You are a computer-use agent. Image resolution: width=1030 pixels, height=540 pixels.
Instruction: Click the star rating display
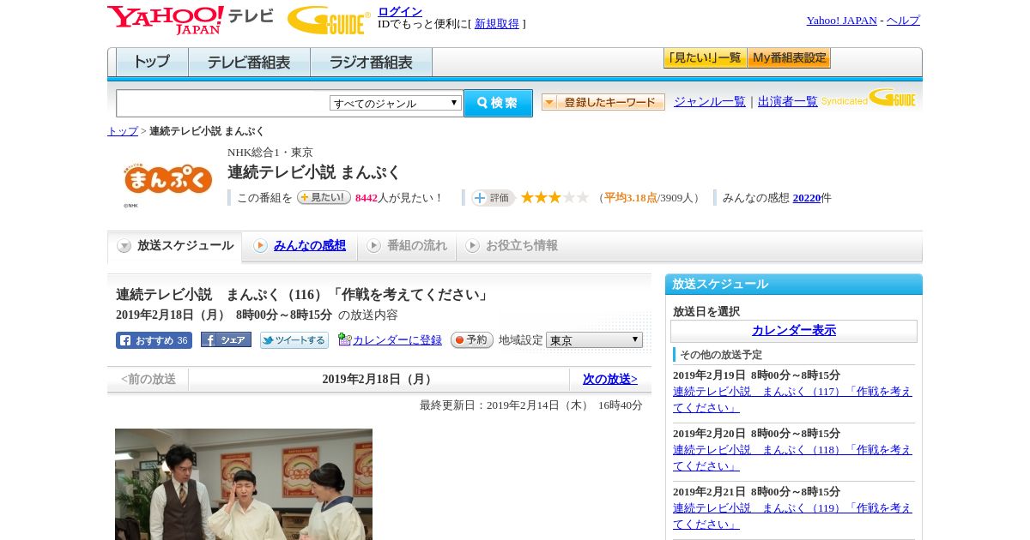[x=554, y=197]
